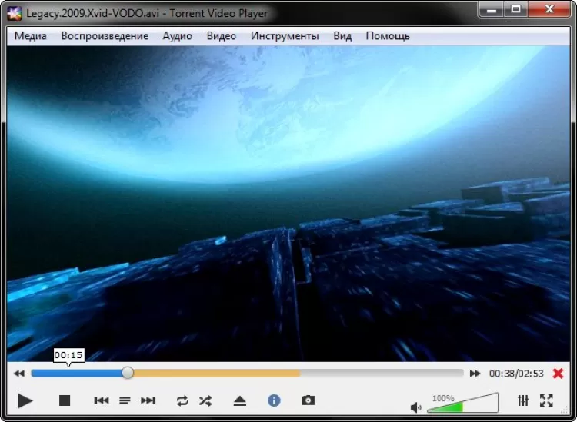
Task: Mute audio via the speaker icon
Action: click(x=415, y=407)
